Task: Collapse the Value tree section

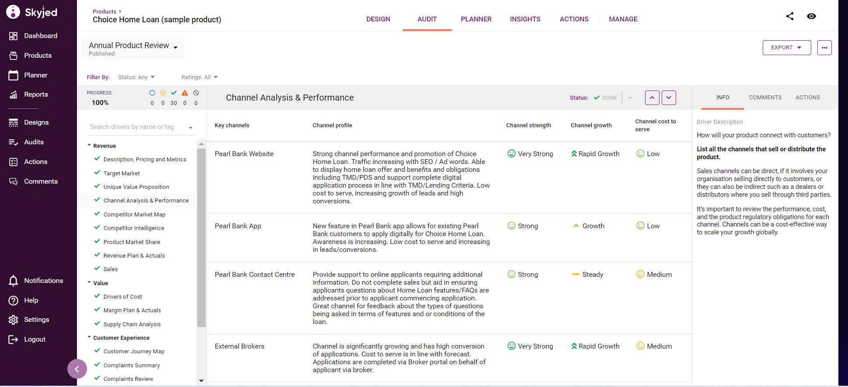Action: pyautogui.click(x=89, y=282)
